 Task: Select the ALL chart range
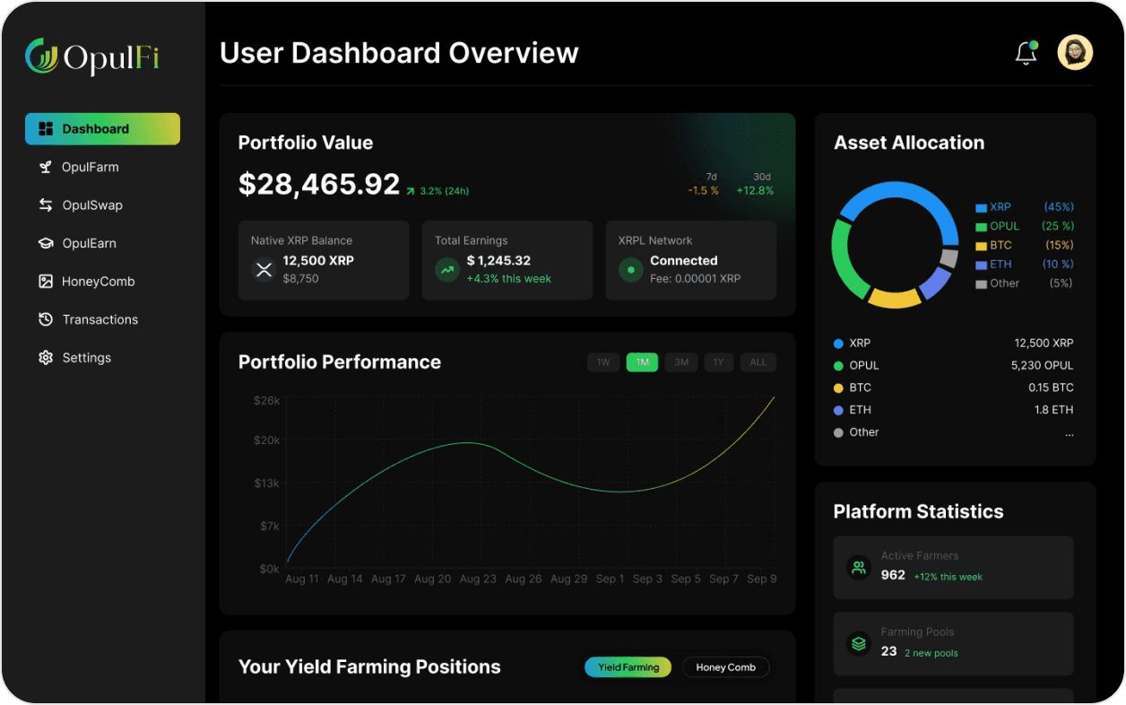click(758, 362)
